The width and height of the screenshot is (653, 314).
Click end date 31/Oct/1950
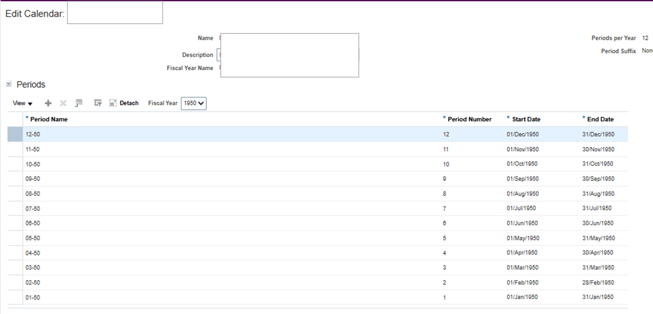pyautogui.click(x=598, y=164)
